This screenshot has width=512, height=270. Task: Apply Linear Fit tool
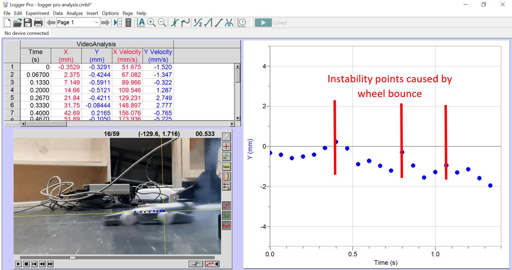tap(218, 23)
